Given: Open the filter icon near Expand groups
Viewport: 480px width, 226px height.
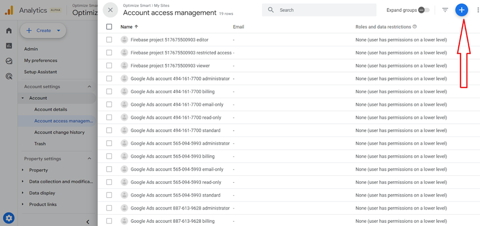Looking at the screenshot, I should (x=445, y=10).
